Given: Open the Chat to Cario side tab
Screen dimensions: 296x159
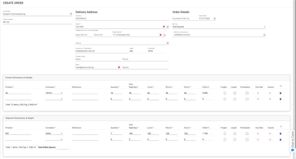Looking at the screenshot, I should pyautogui.click(x=292, y=141).
